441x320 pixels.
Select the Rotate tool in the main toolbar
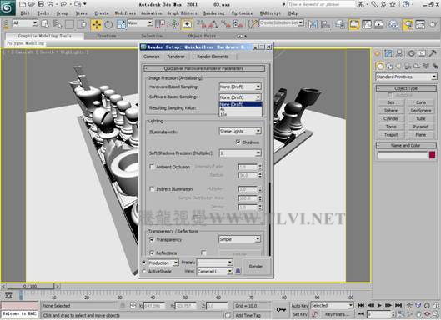108,25
